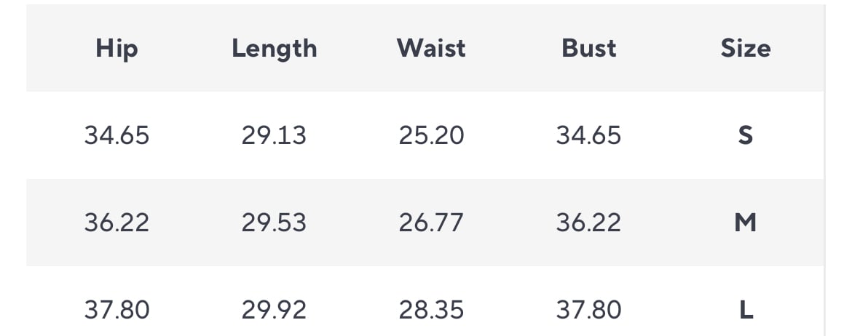Click the Bust column header
852x336 pixels.
tap(589, 48)
